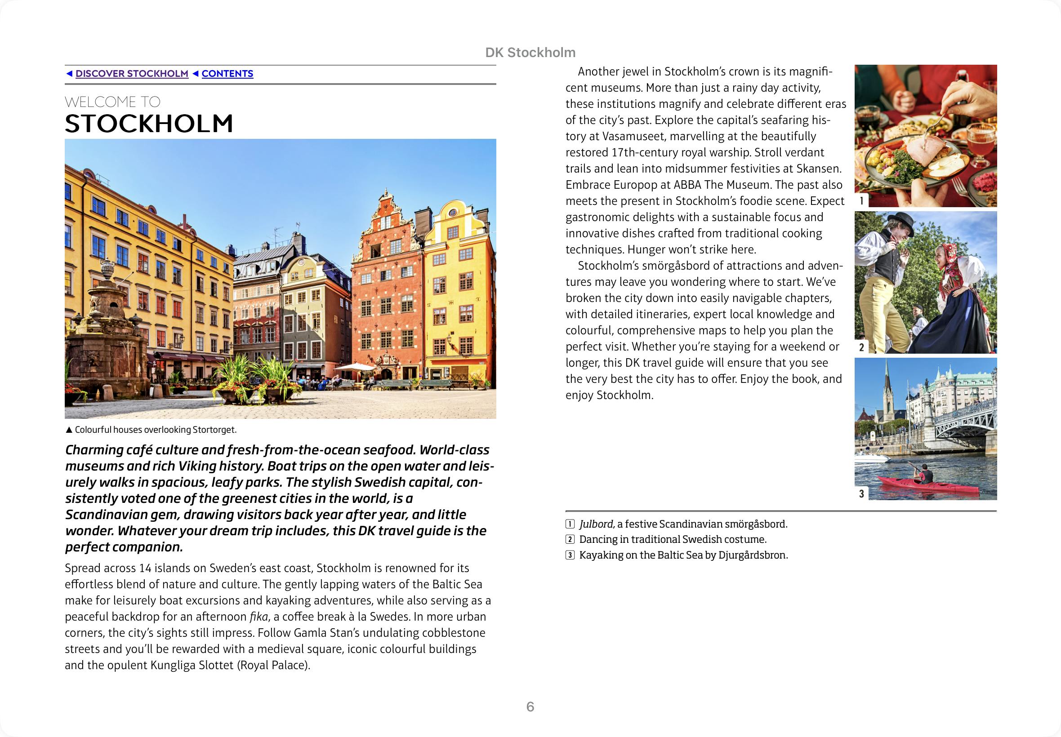Click the italic word fika in paragraph

tap(258, 617)
